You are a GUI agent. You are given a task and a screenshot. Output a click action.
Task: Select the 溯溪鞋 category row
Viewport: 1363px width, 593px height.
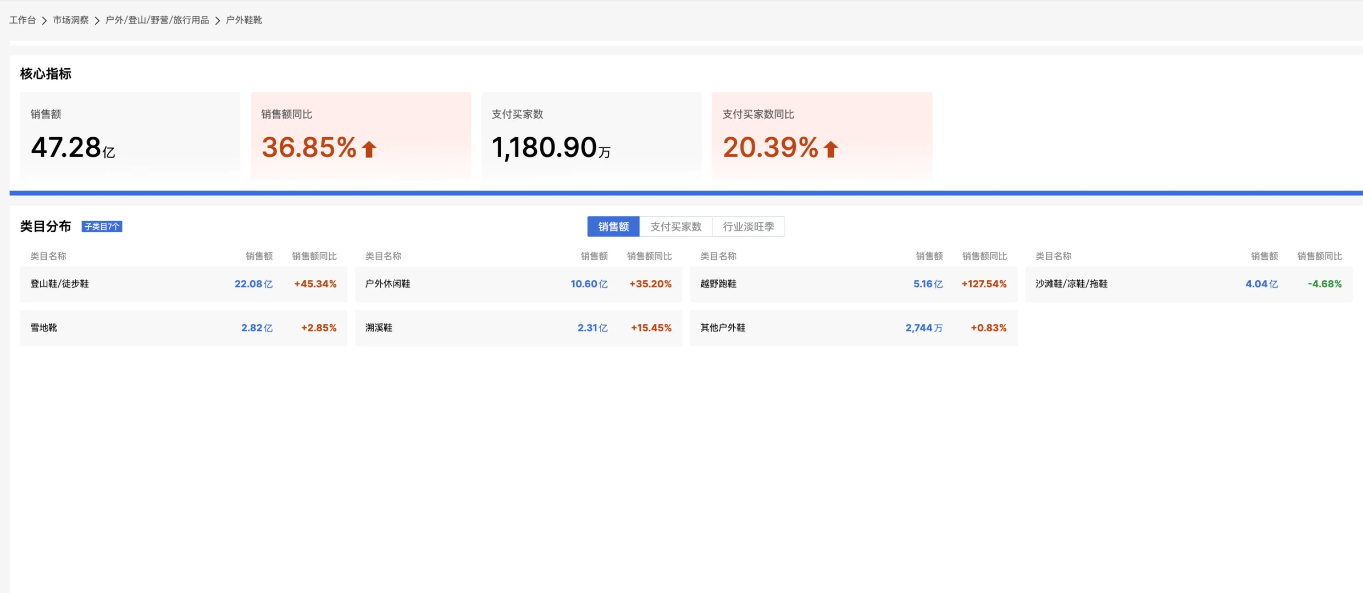click(x=519, y=328)
